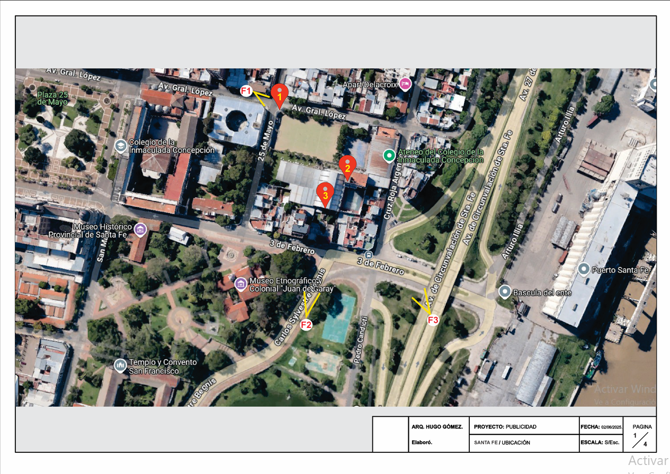The height and width of the screenshot is (474, 670).
Task: Click the F2 photo viewpoint marker
Action: click(306, 325)
